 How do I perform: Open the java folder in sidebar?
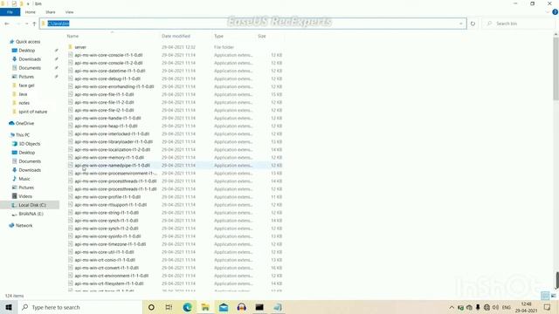(23, 94)
